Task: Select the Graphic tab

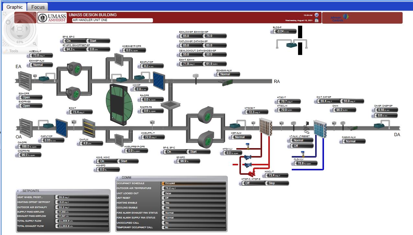Action: [15, 7]
